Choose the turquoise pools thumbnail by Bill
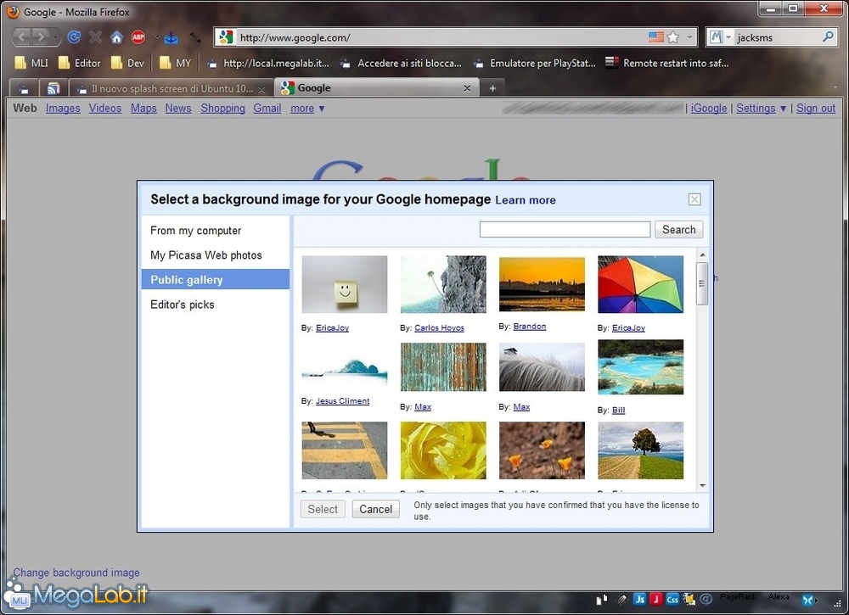This screenshot has height=615, width=849. click(x=640, y=367)
